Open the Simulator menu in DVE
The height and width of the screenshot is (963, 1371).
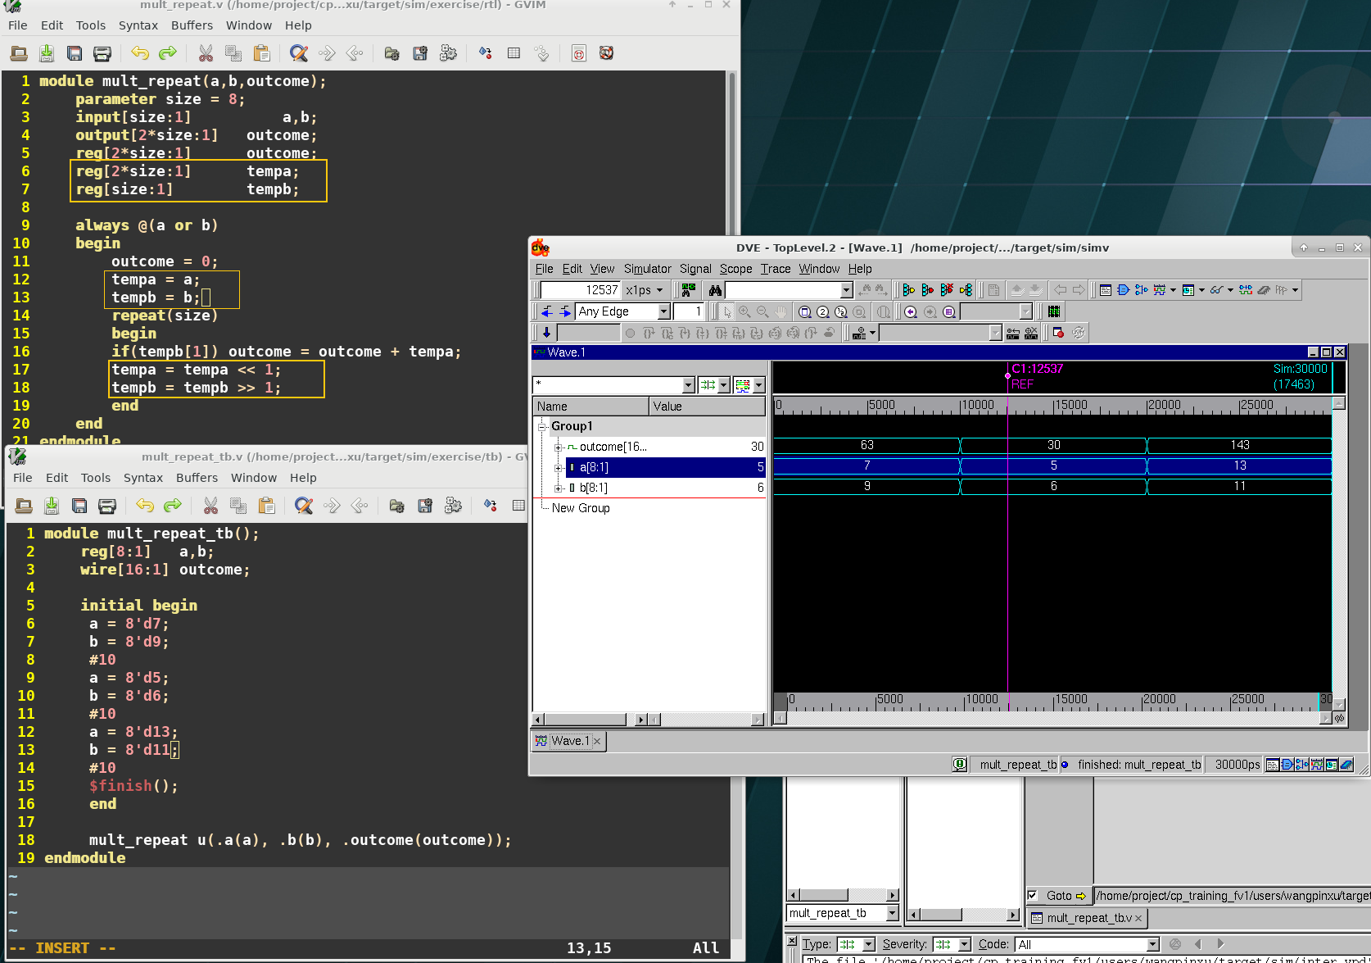point(647,269)
